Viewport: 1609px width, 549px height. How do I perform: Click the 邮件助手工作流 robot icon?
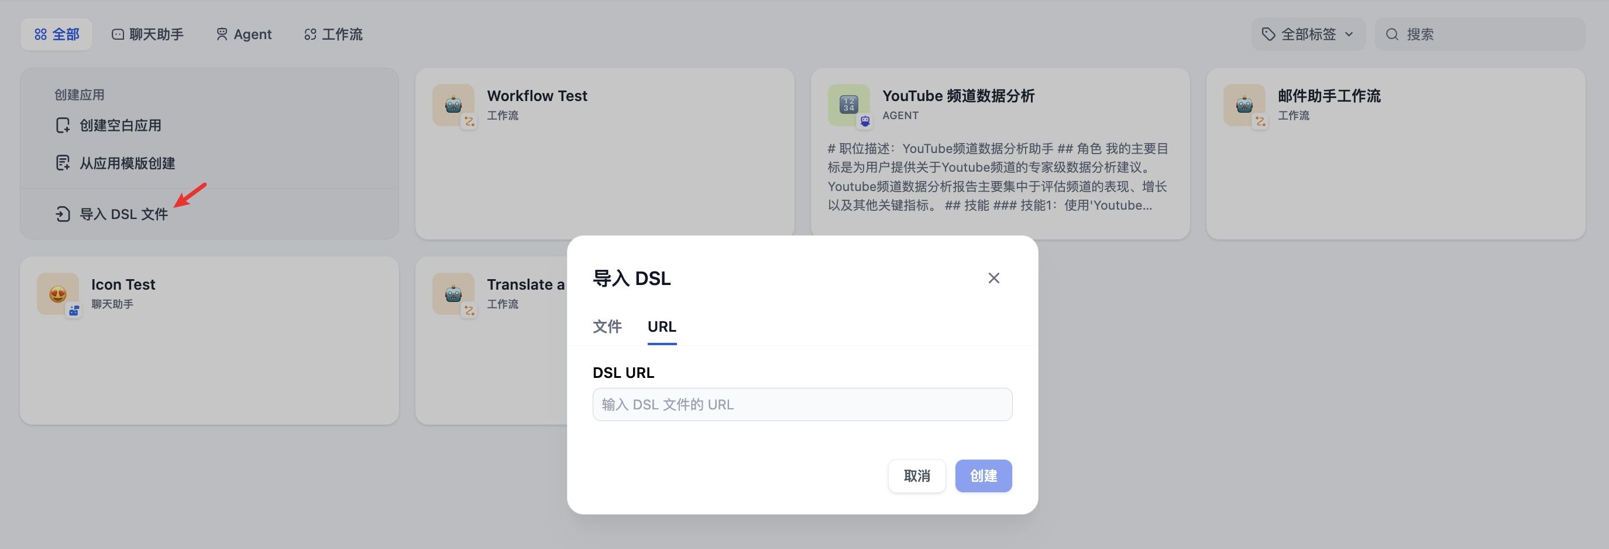(1244, 105)
